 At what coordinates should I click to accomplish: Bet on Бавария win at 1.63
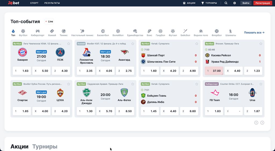pyautogui.click(x=22, y=71)
